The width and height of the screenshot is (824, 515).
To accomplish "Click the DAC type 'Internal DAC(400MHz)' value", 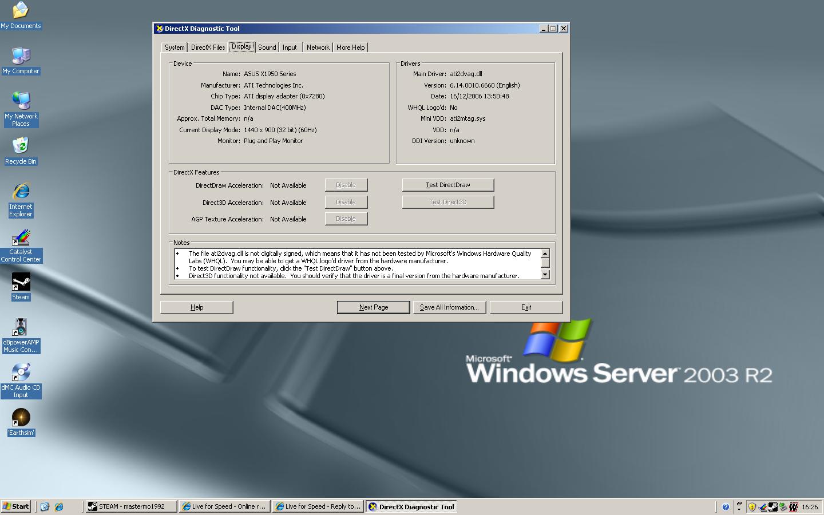I will click(275, 108).
